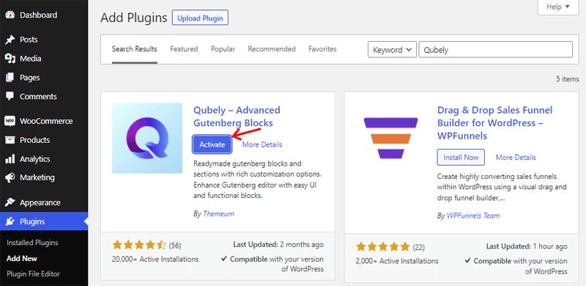Visit the WPFunnels Team author link
Viewport: 586px width, 286px height.
pyautogui.click(x=473, y=216)
